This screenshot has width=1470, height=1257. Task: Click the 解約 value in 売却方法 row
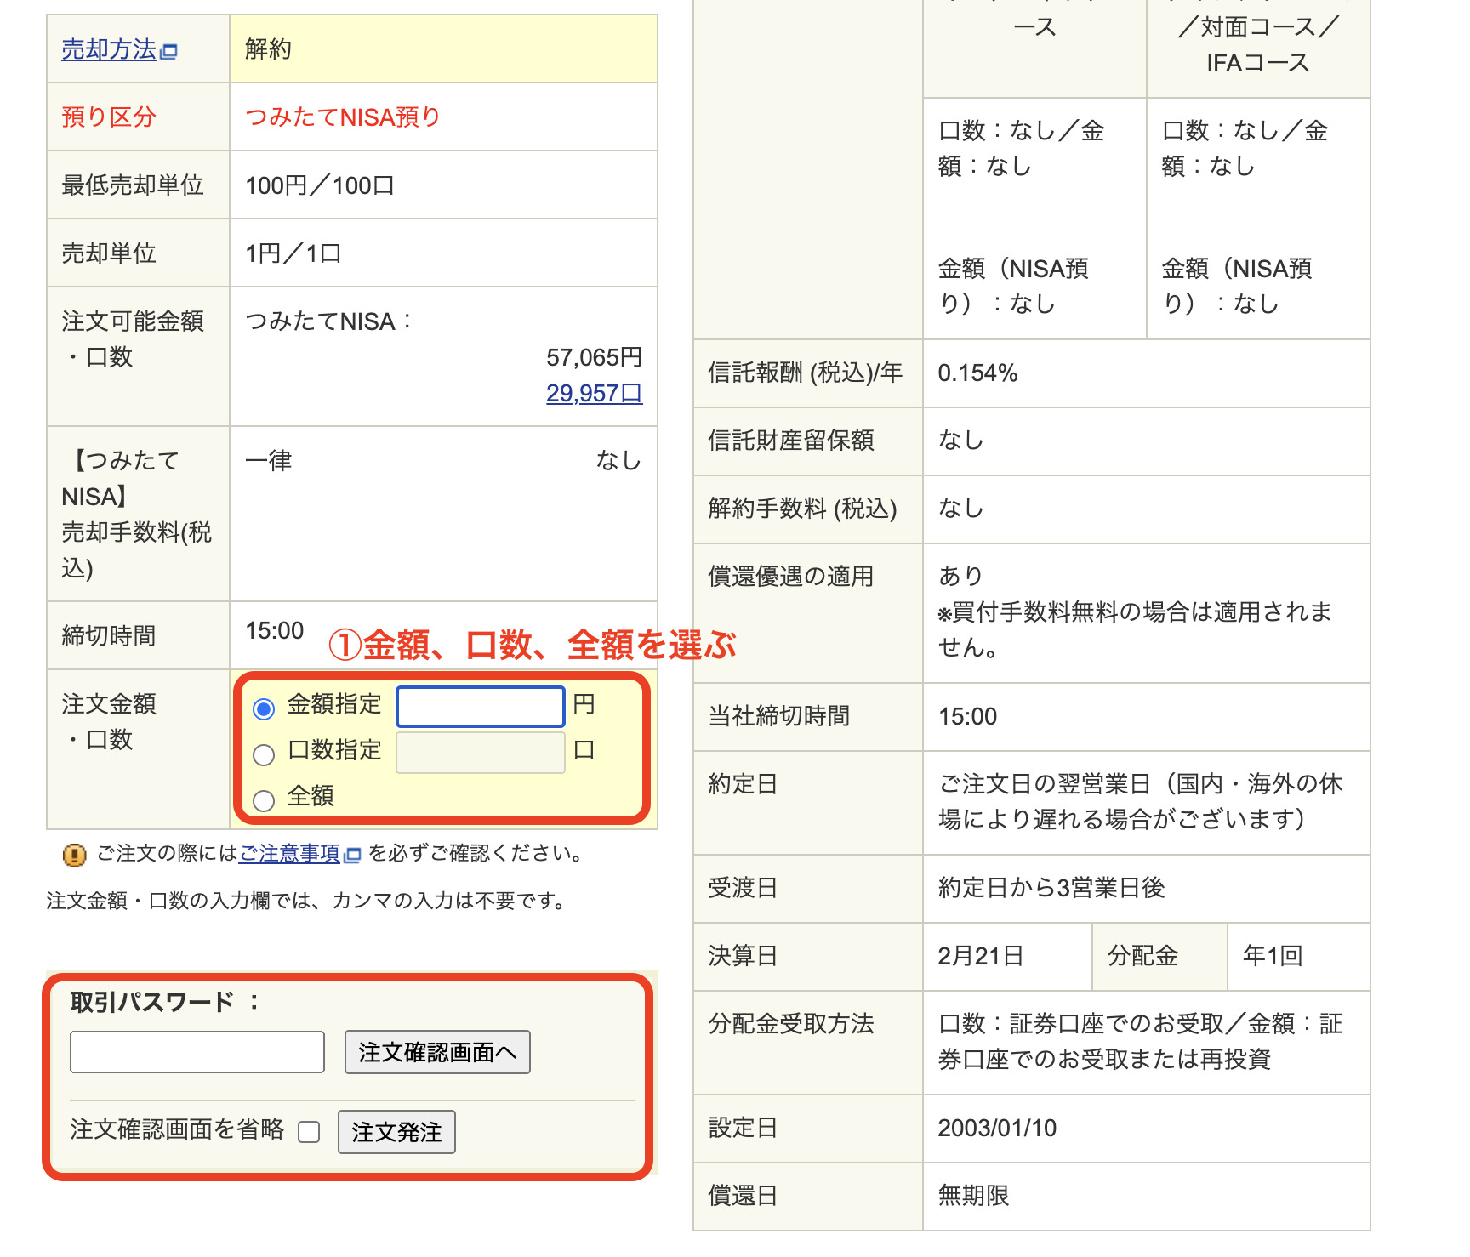(268, 49)
